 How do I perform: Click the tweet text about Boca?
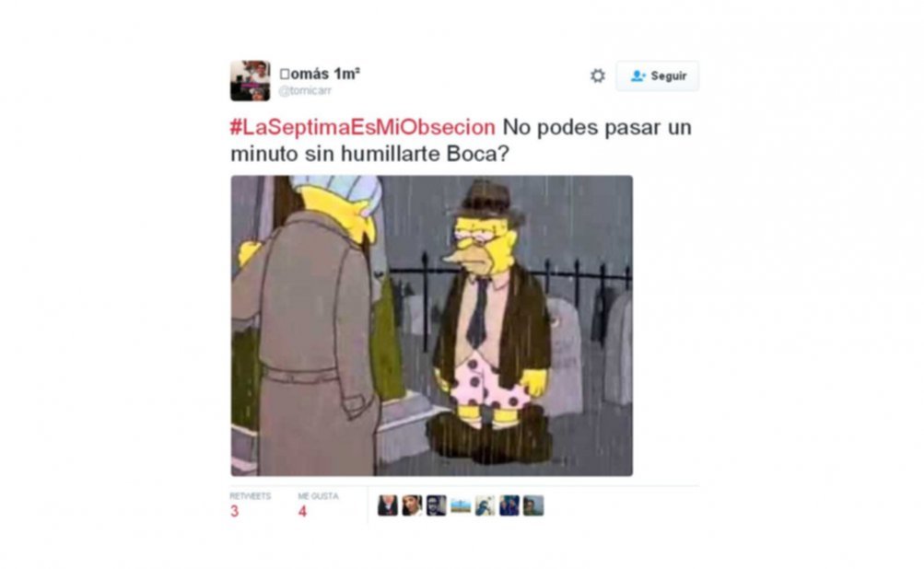click(461, 140)
